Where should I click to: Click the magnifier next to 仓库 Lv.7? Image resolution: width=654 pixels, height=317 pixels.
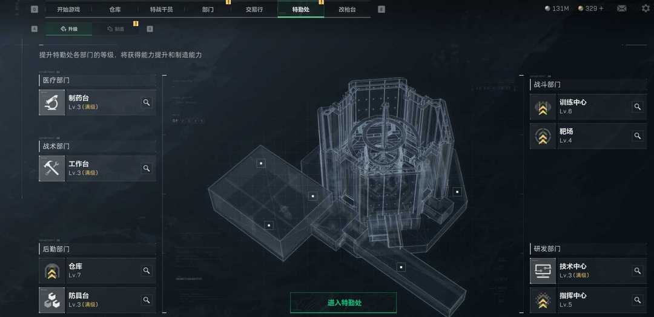click(147, 271)
